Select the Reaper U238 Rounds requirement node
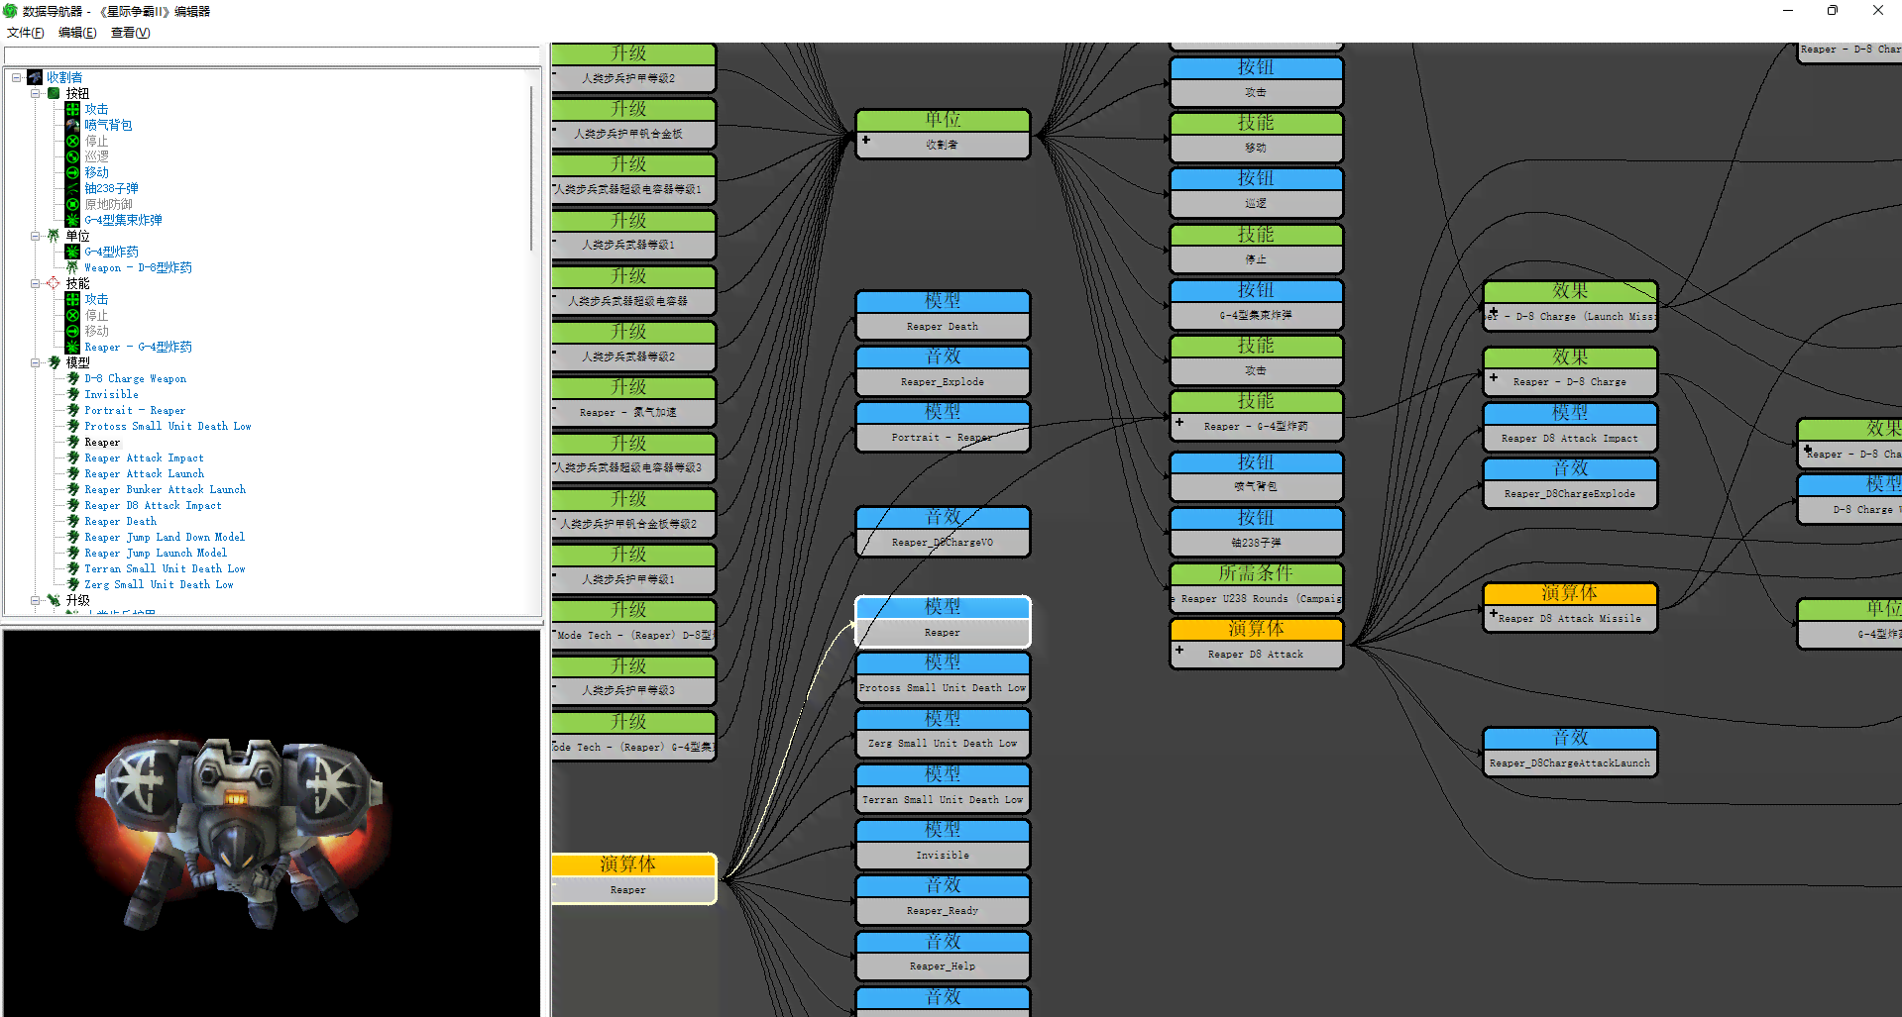Image resolution: width=1902 pixels, height=1017 pixels. (x=1257, y=587)
